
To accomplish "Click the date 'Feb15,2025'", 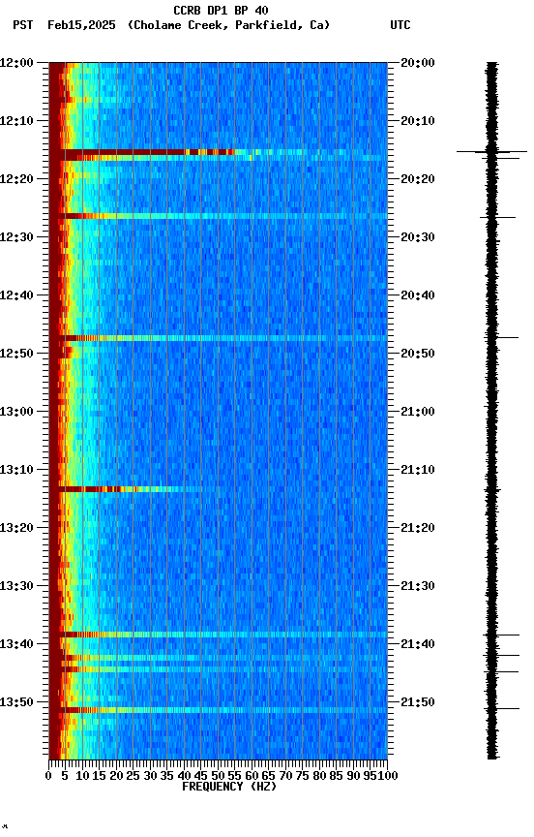I will (x=81, y=25).
